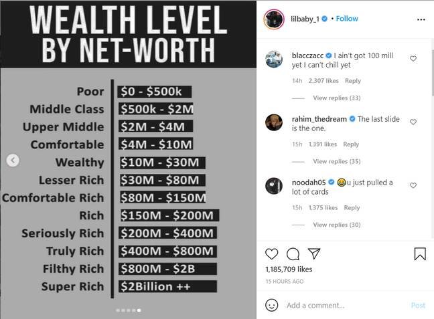The width and height of the screenshot is (434, 319).
Task: Go to previous slide arrow
Action: tap(13, 161)
